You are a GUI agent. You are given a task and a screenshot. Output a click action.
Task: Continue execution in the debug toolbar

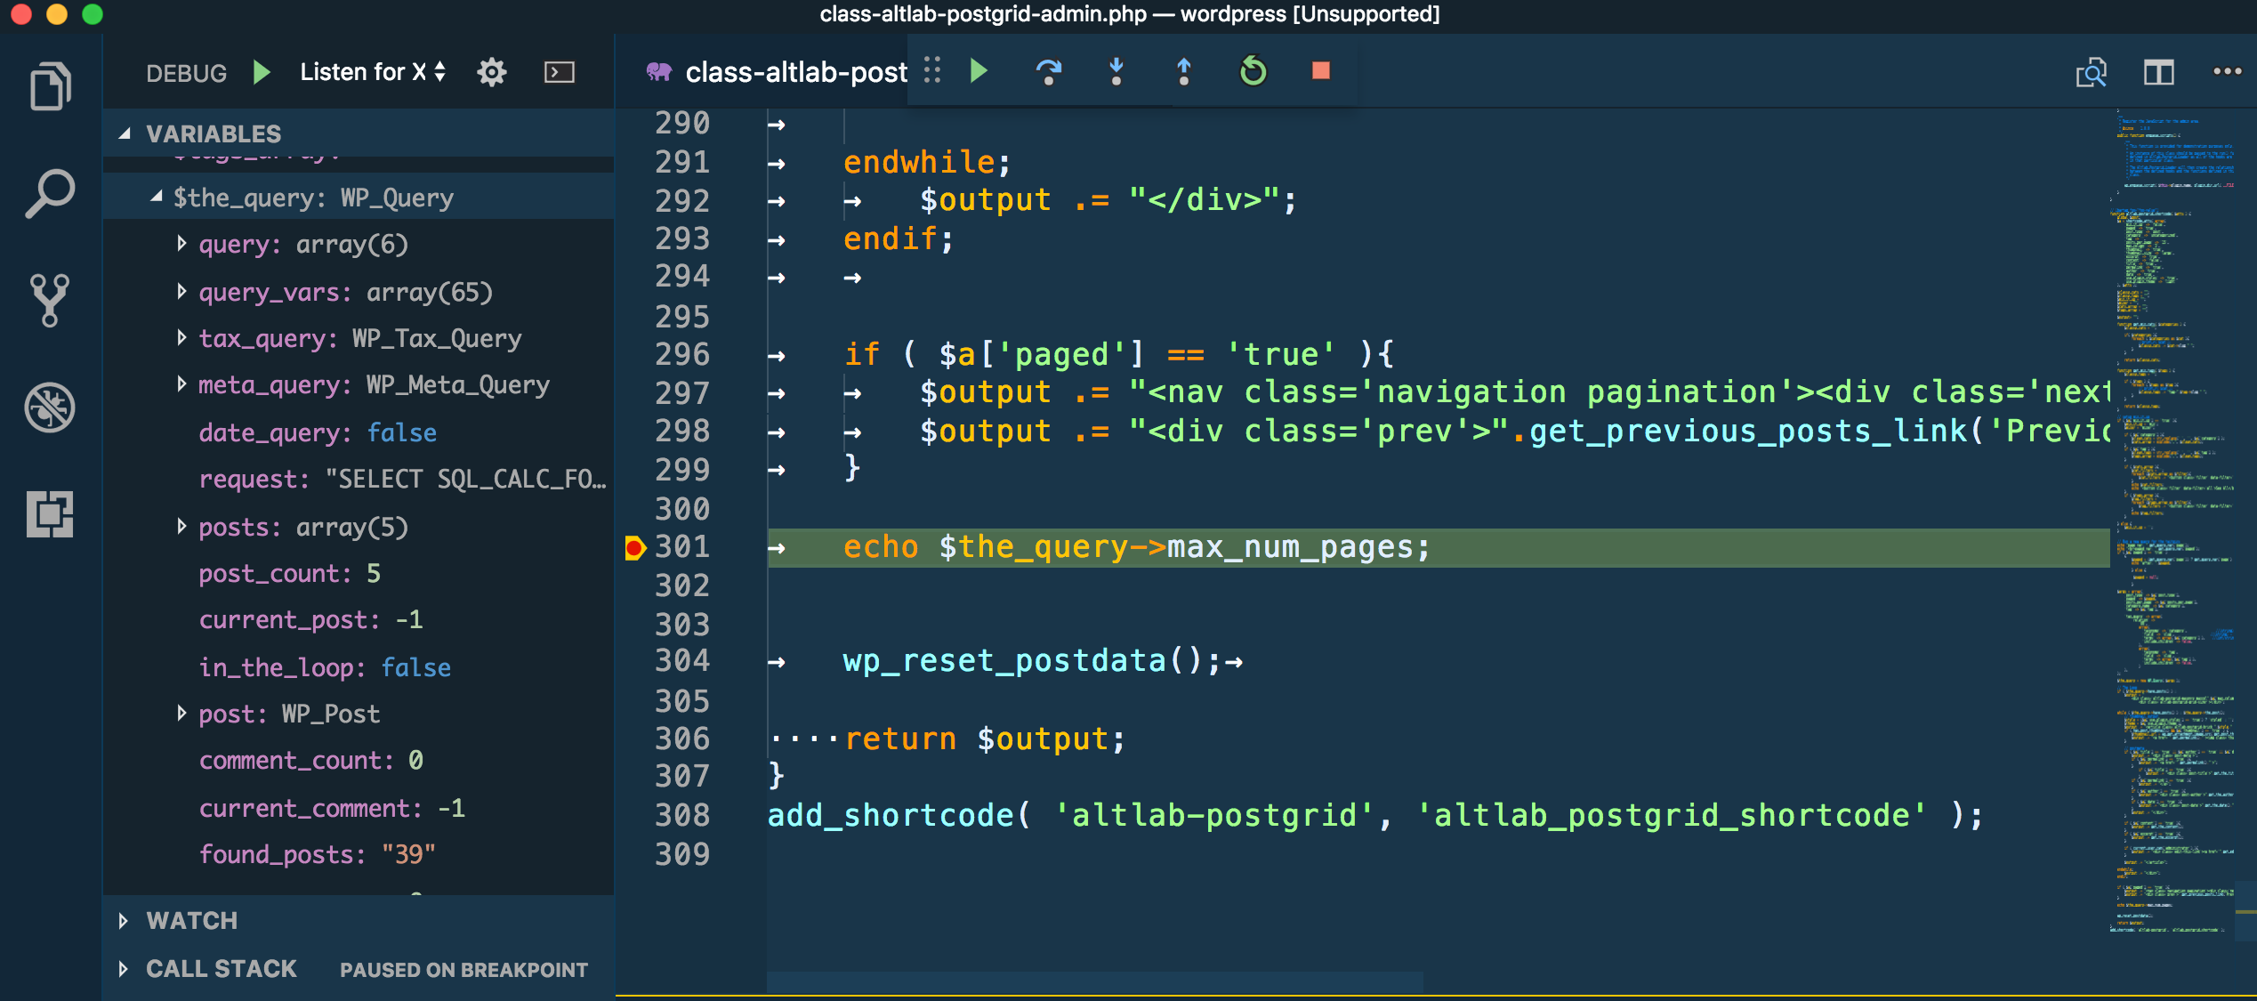coord(979,72)
